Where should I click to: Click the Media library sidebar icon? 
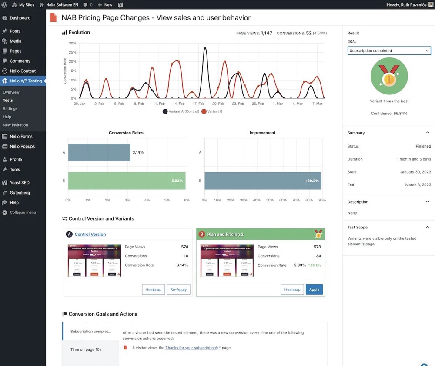5,41
